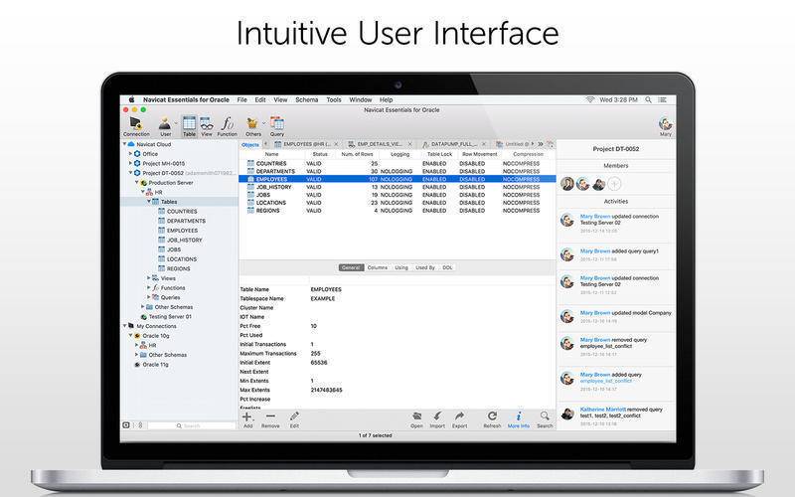
Task: Select the Columns segment
Action: click(x=378, y=267)
